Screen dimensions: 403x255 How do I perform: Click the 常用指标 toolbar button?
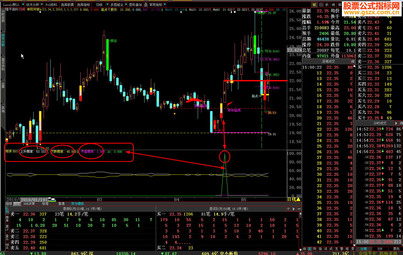coord(155,5)
